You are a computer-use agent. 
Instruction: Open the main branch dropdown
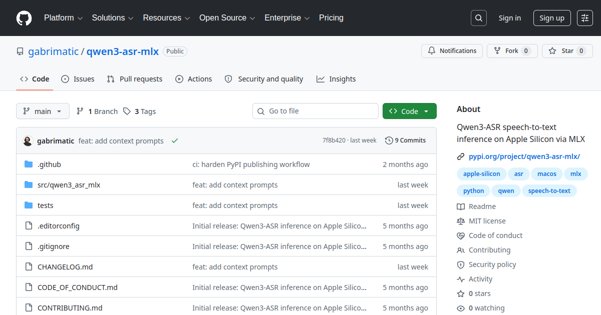coord(43,111)
